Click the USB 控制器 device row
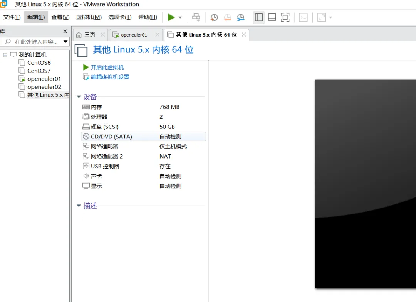The width and height of the screenshot is (416, 302). pyautogui.click(x=143, y=166)
